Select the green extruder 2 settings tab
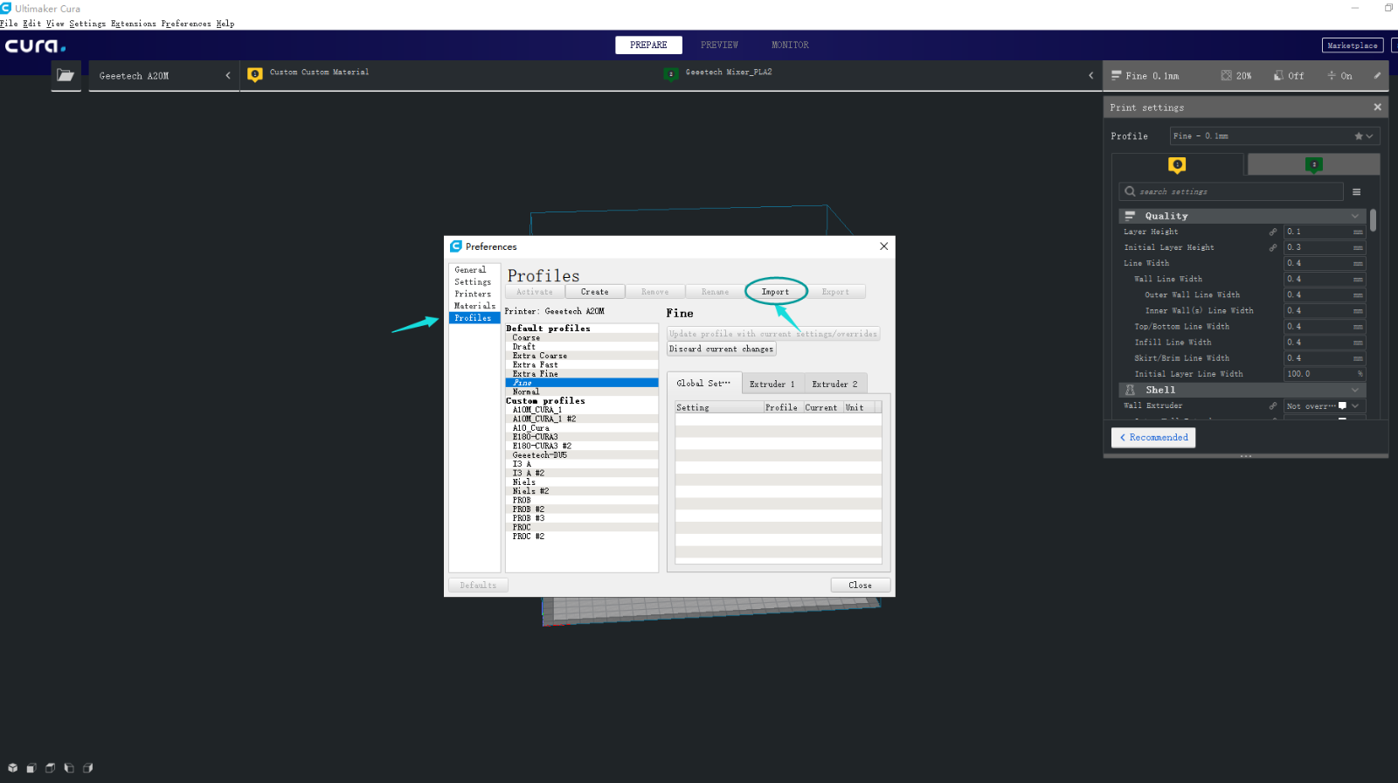The image size is (1398, 783). (x=1313, y=164)
